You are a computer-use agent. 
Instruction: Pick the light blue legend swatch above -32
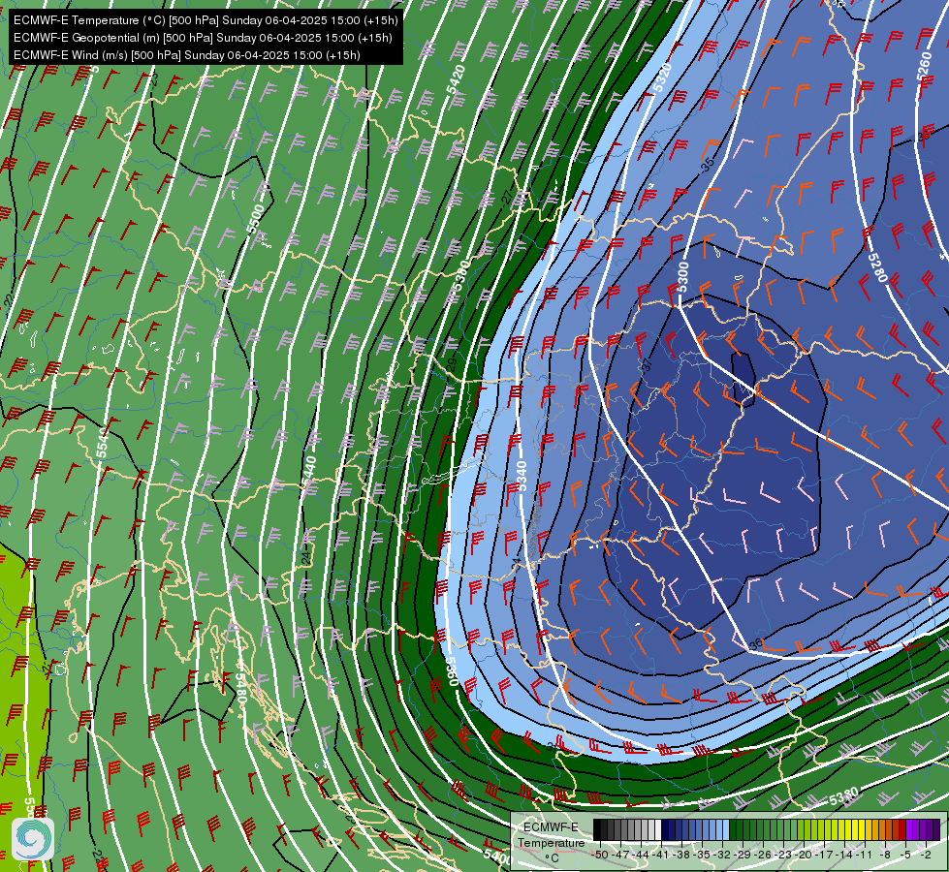(726, 829)
